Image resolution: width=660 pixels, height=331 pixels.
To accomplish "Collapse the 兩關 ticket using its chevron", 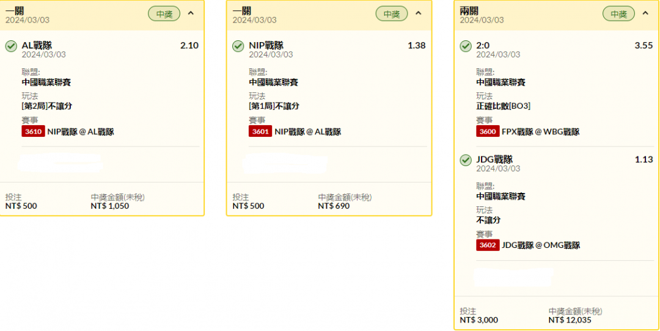I will pyautogui.click(x=645, y=13).
